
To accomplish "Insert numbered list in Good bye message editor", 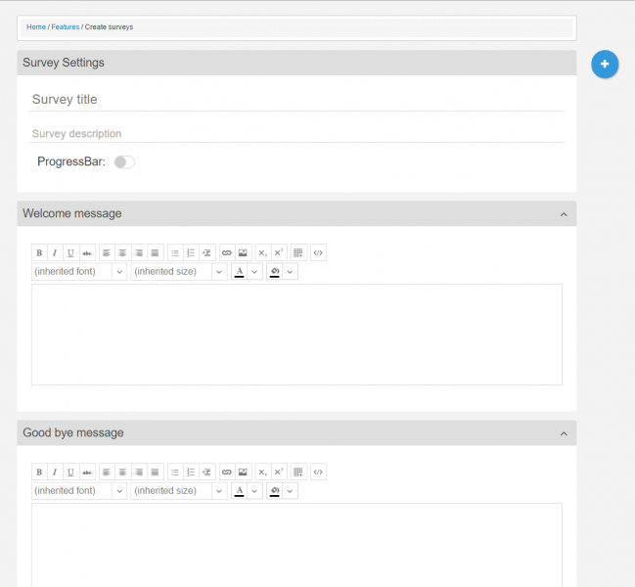I will (191, 472).
